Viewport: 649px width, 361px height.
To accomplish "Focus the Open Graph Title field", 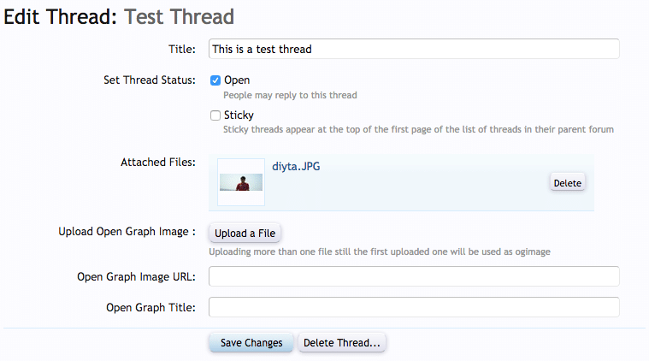I will 414,307.
